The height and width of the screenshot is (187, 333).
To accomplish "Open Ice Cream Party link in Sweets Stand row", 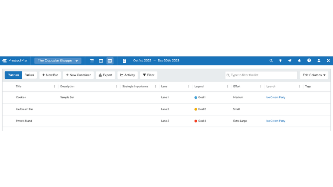I will (276, 121).
